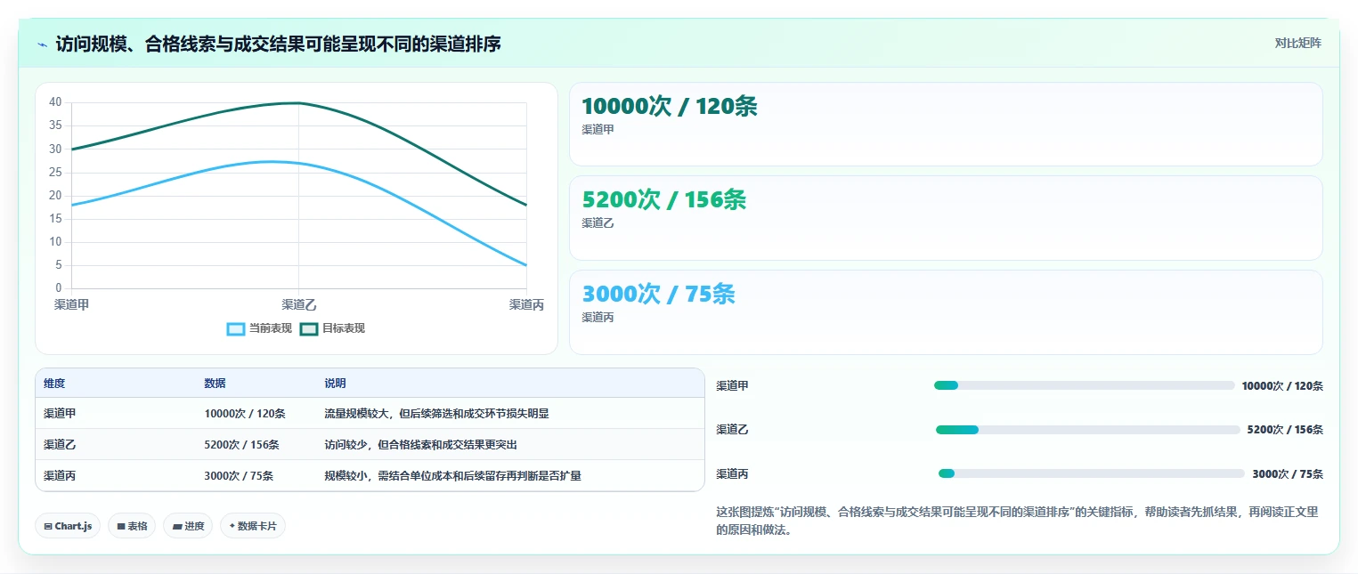Click the 进度 tag

click(188, 526)
